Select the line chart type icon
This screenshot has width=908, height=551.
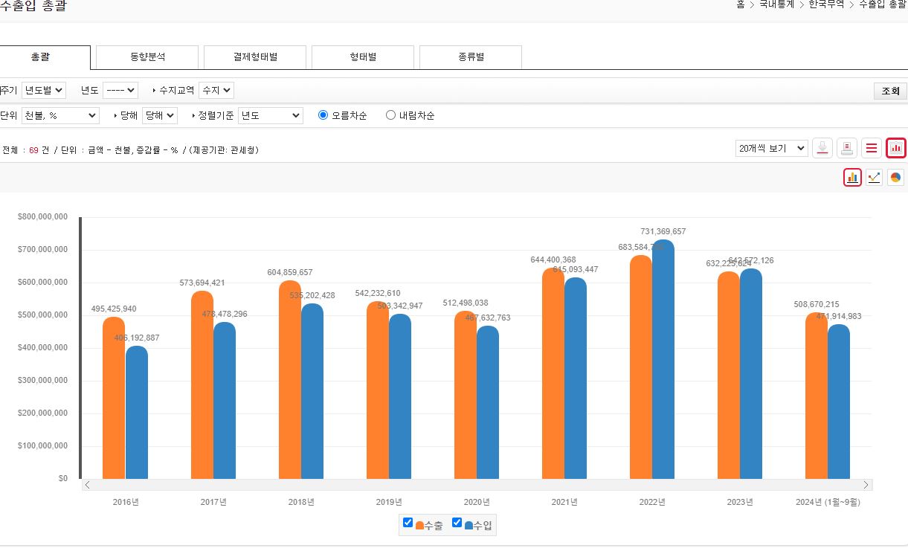(x=874, y=177)
